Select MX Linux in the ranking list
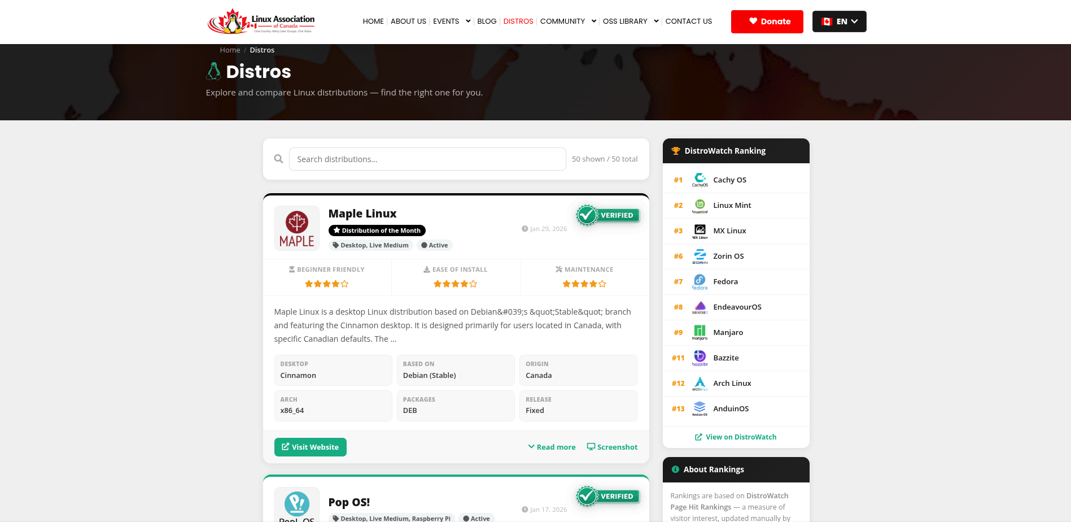 click(736, 230)
